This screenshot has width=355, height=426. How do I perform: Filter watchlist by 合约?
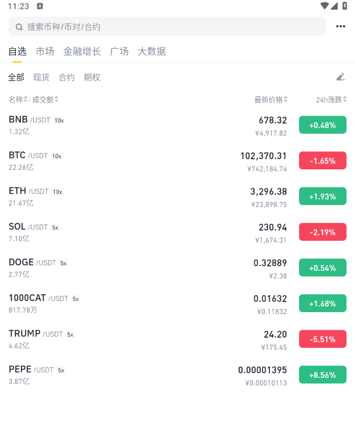click(67, 78)
